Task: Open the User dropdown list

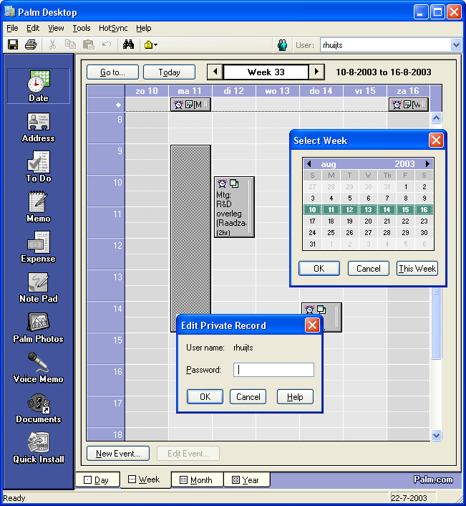Action: pyautogui.click(x=456, y=45)
